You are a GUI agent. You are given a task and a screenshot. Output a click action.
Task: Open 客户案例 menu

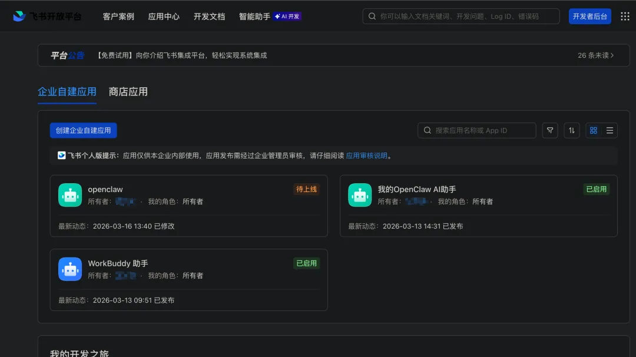(x=118, y=16)
